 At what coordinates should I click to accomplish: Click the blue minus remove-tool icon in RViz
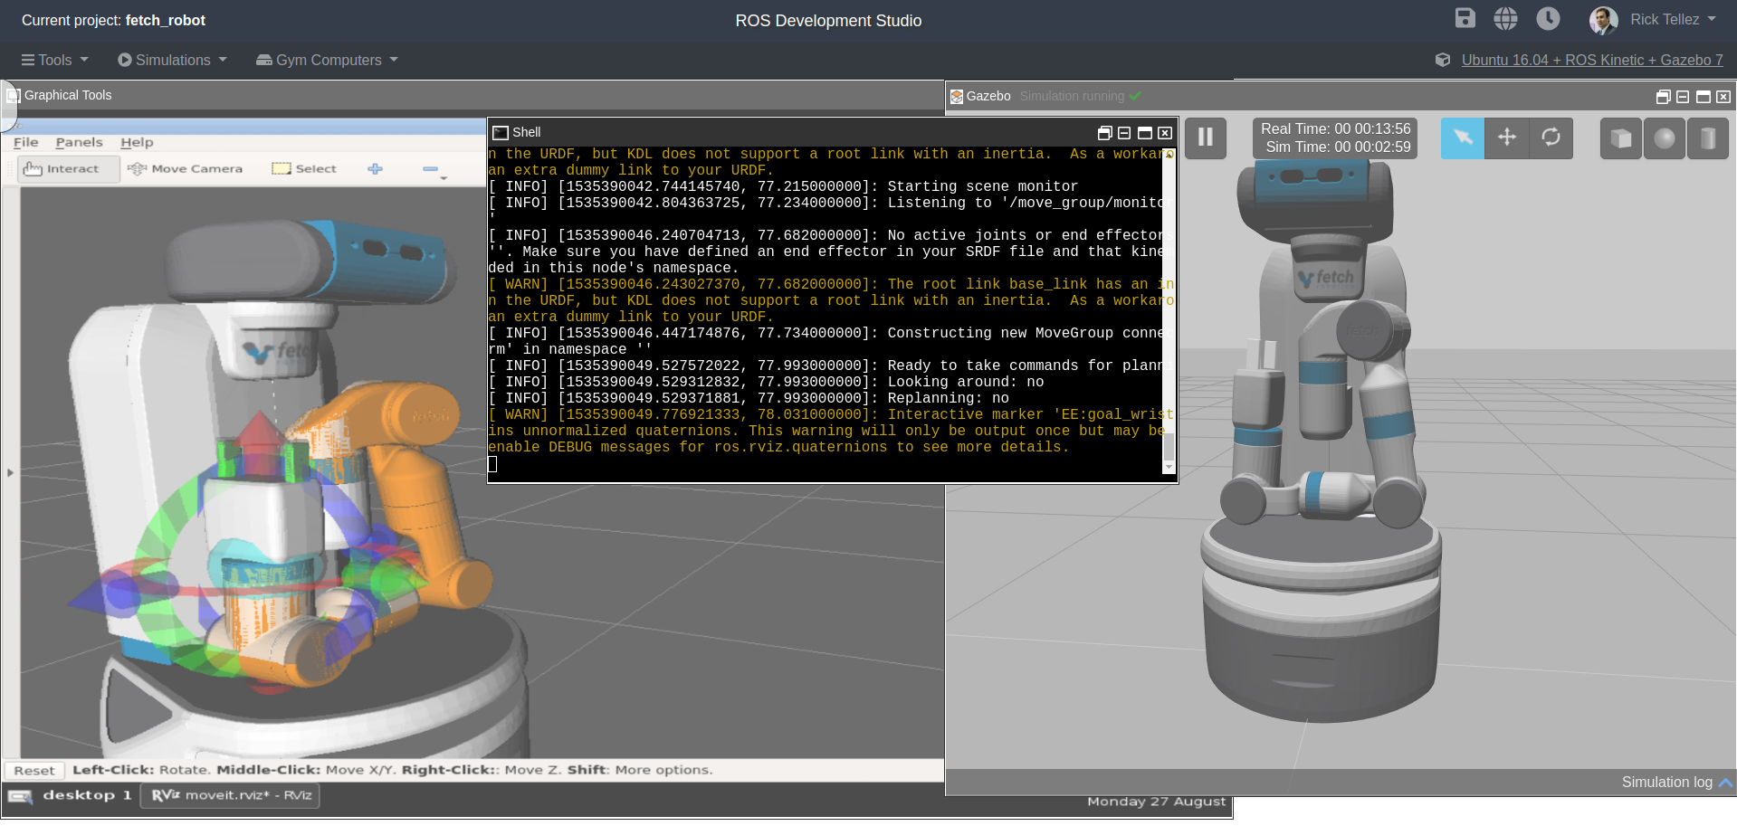[x=430, y=168]
